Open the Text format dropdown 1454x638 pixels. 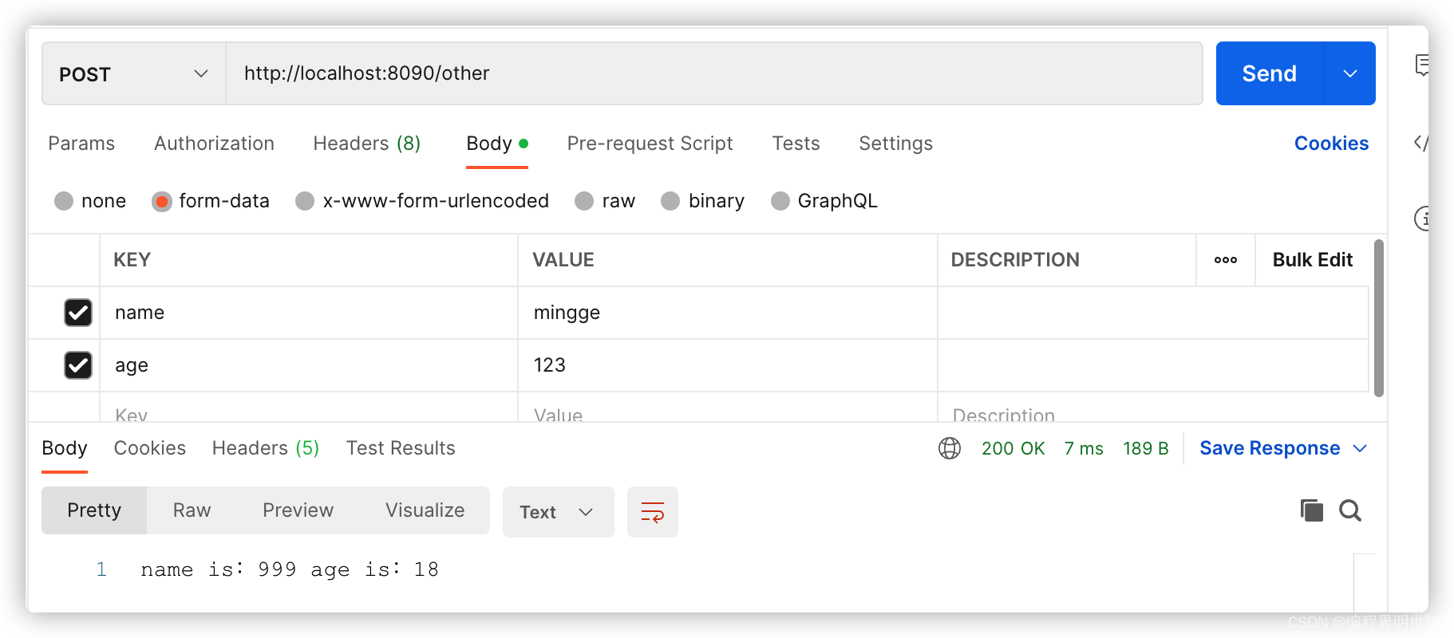(557, 512)
